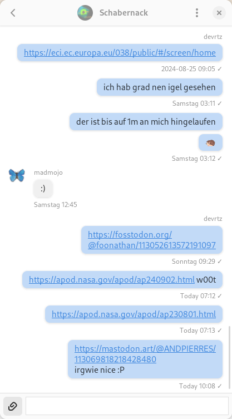Screen dimensions: 232x419
Task: Click the 'irgwie nice :P' message text
Action: coord(100,370)
